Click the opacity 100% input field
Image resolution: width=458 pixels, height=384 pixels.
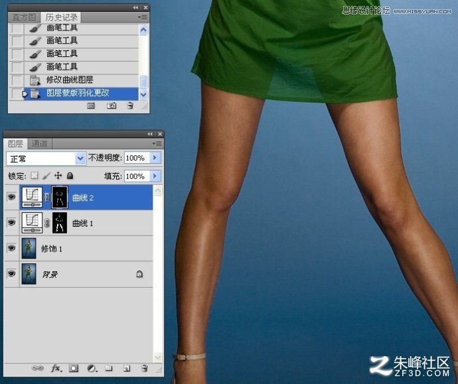tap(137, 158)
